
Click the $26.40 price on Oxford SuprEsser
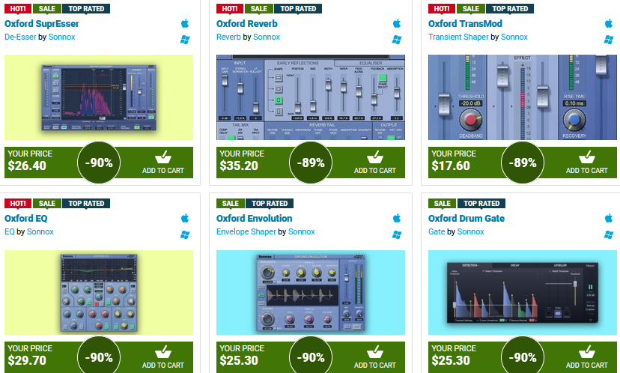point(27,166)
